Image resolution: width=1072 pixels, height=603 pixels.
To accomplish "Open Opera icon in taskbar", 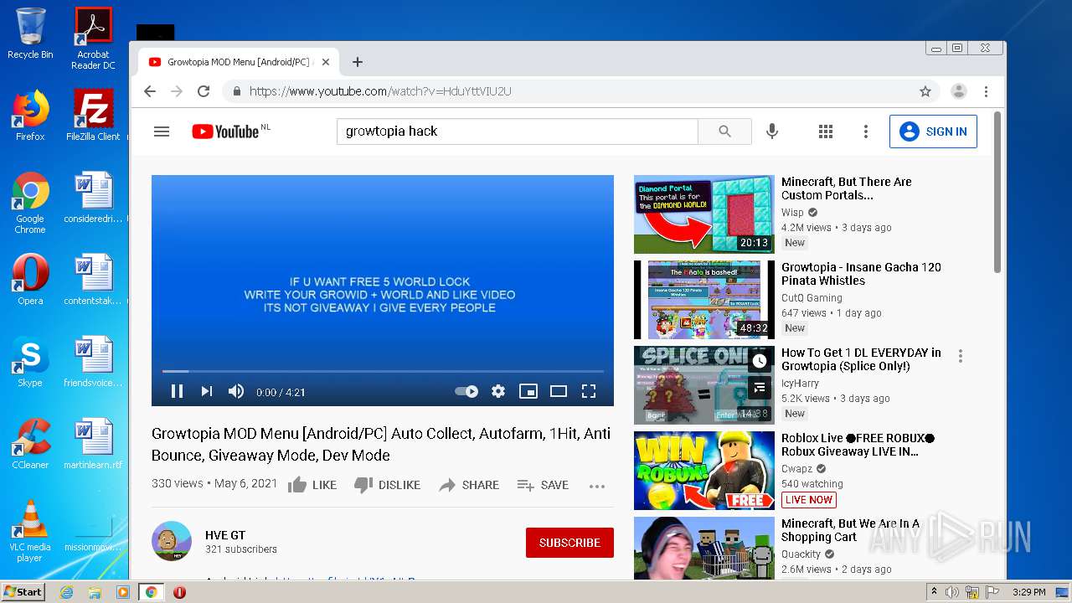I will tap(179, 592).
